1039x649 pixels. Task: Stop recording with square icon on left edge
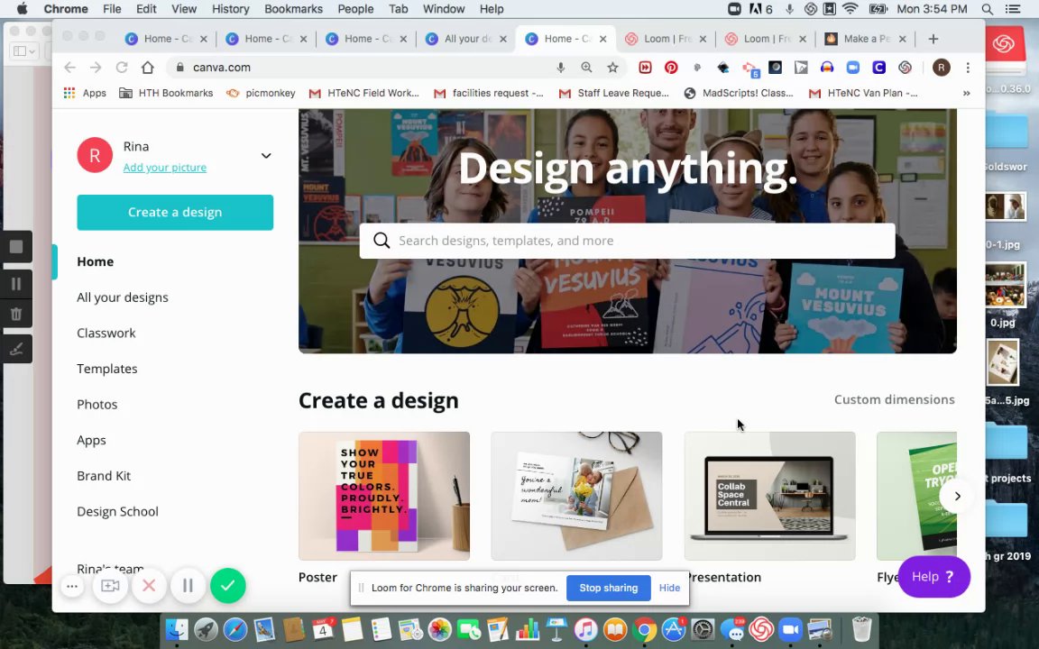(16, 247)
